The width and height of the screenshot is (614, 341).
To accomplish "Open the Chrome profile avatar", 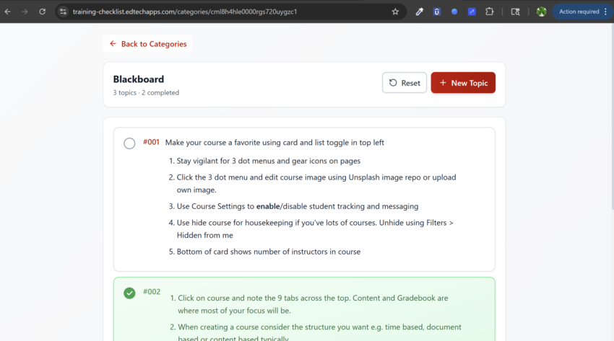I will pos(541,12).
